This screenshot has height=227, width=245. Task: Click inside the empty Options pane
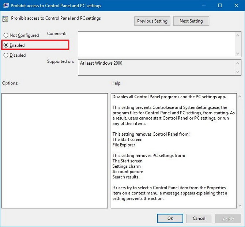click(54, 151)
